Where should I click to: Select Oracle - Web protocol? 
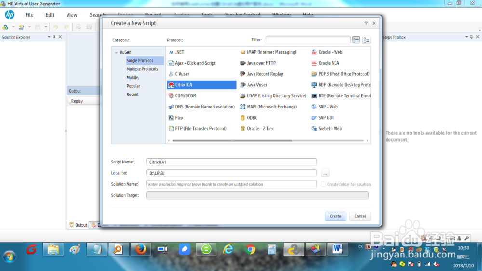coord(327,52)
